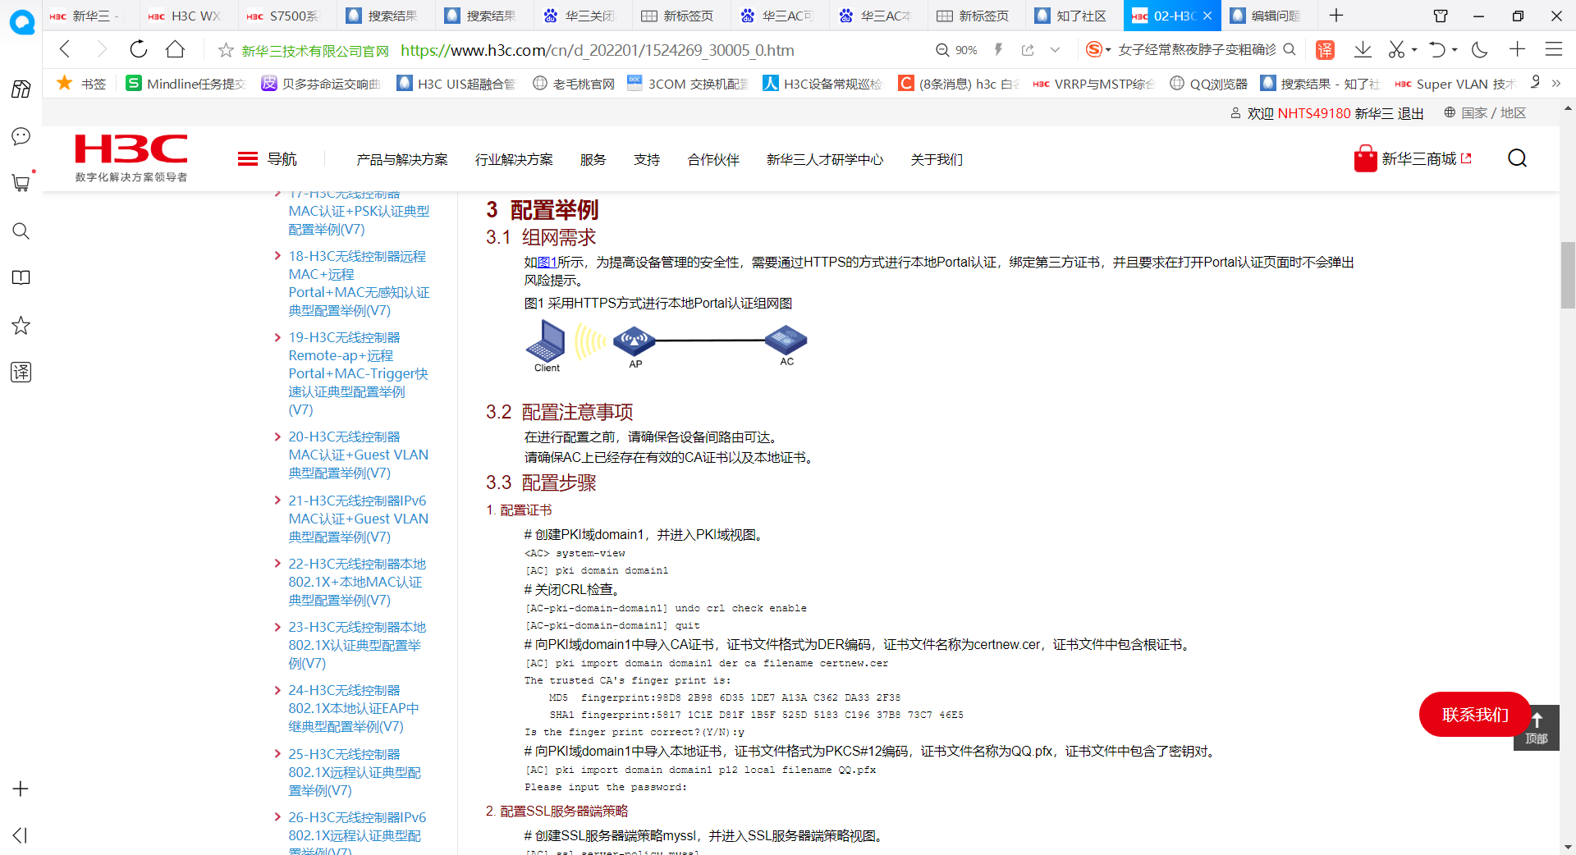Click the 联系我们 contact button
Viewport: 1576px width, 855px height.
[1475, 715]
